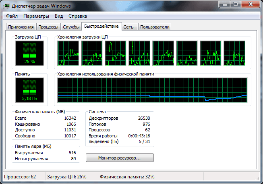
Task: Switch to the Приложения tab
Action: coord(21,27)
